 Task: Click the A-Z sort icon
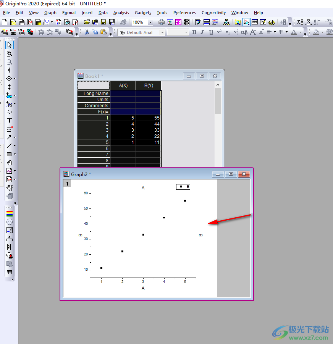click(317, 22)
